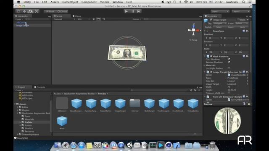Screen dimensions: 269x151
Task: Step forward one frame
Action: [139, 11]
